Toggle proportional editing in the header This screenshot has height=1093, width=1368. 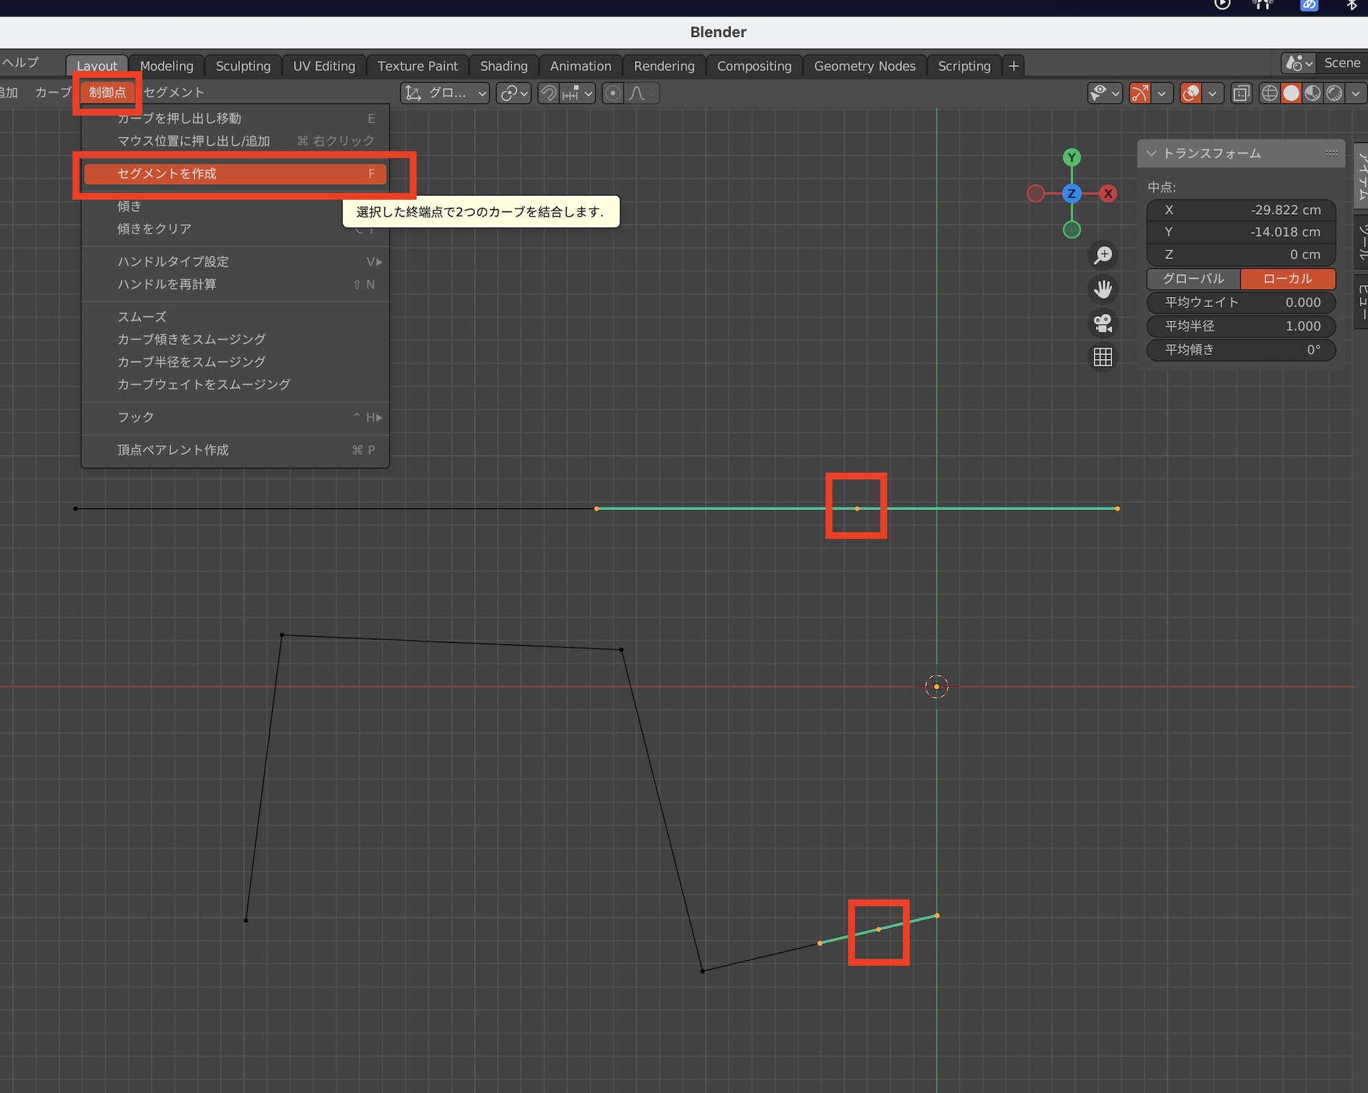[613, 93]
